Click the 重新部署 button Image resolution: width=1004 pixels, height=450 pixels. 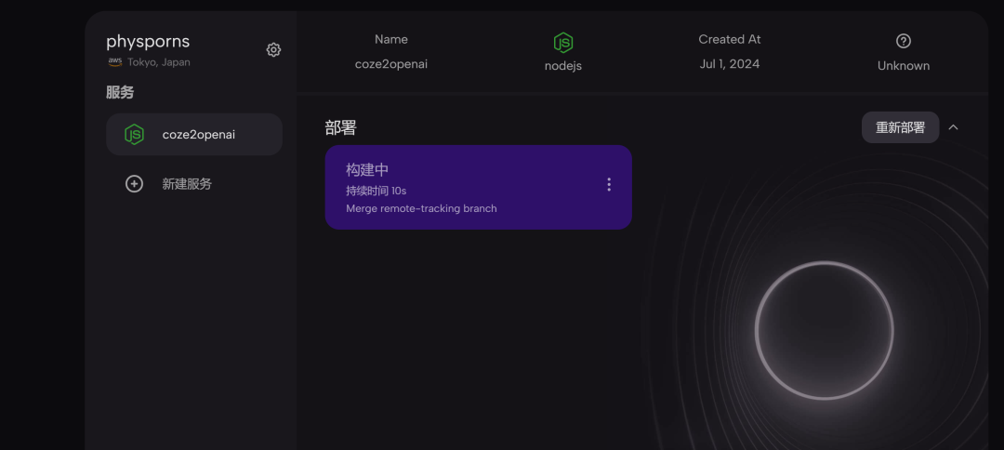pyautogui.click(x=900, y=127)
